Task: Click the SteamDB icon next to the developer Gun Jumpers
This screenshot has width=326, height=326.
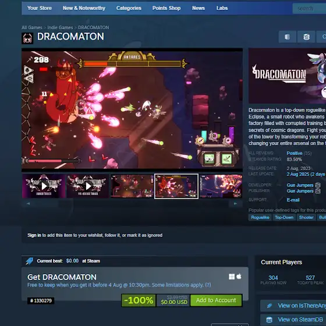Action: click(x=318, y=185)
